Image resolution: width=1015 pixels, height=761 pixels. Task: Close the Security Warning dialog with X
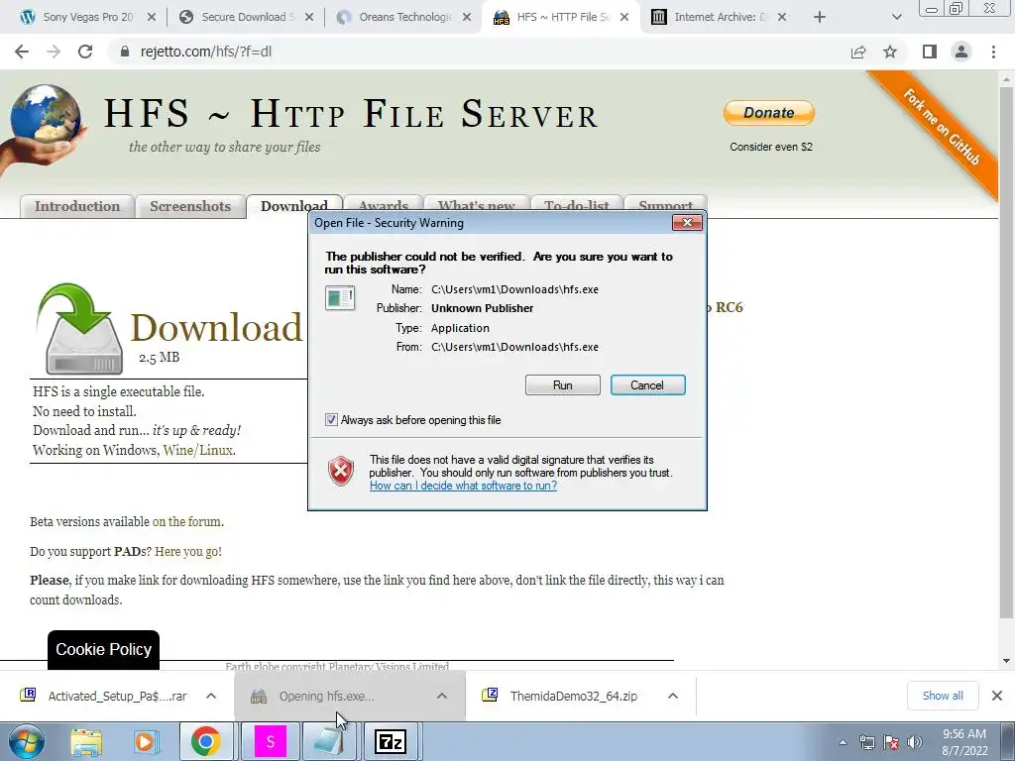(x=687, y=223)
